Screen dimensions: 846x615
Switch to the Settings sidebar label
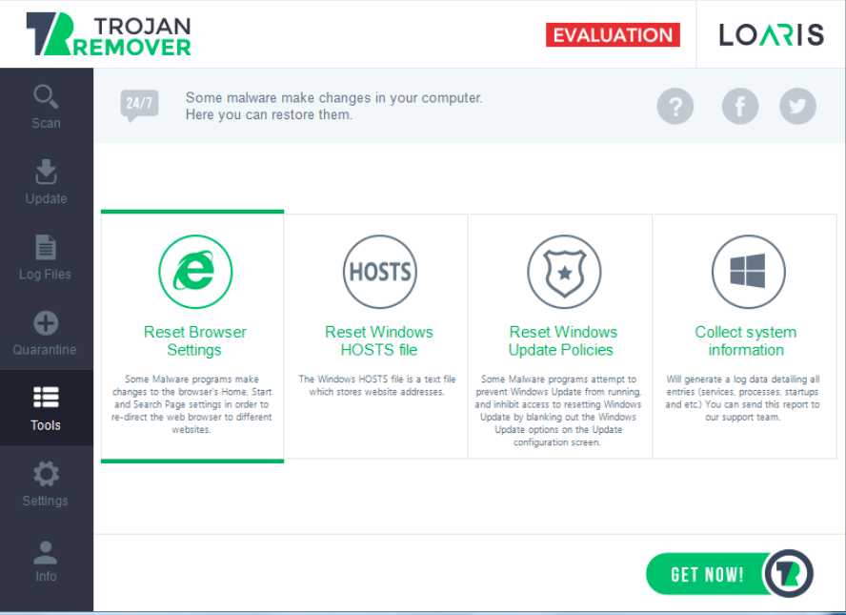46,502
